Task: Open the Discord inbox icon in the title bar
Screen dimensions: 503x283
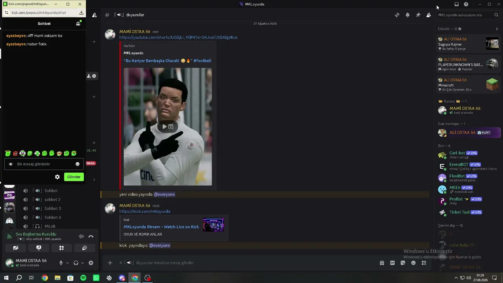Action: point(457,4)
